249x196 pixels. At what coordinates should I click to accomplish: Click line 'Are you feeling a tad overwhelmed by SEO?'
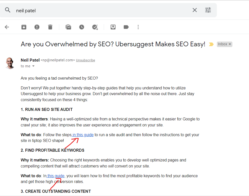pyautogui.click(x=59, y=78)
